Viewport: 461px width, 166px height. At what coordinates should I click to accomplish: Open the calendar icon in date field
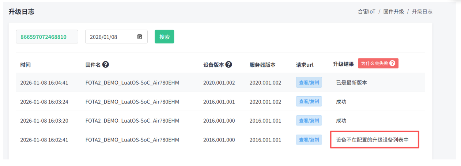(140, 37)
